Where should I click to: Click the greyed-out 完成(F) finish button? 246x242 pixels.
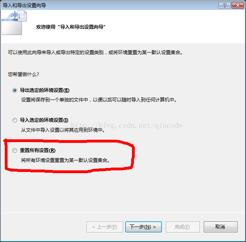tap(183, 226)
